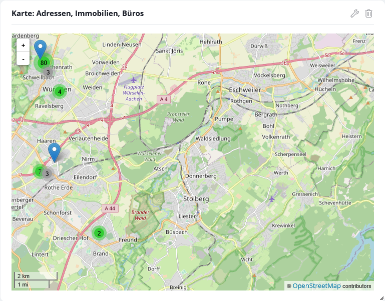Expand the green cluster 4 at Würselen
Screen dimensions: 385x301
tap(60, 91)
